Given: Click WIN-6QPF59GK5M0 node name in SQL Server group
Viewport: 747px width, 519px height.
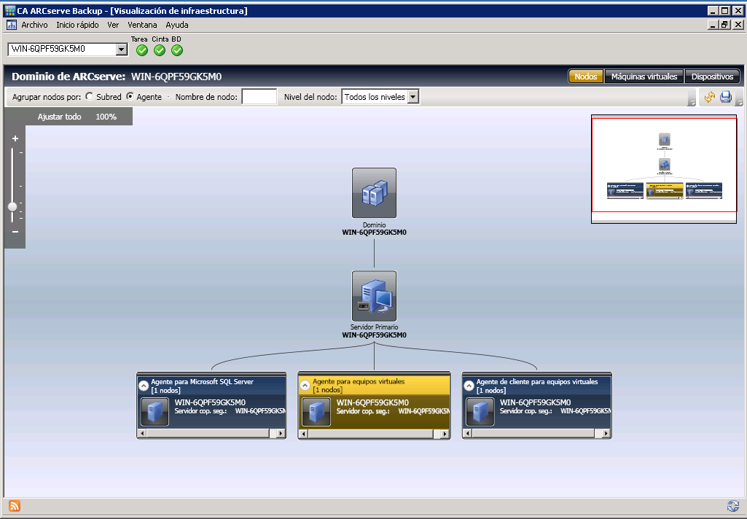Looking at the screenshot, I should click(x=210, y=402).
